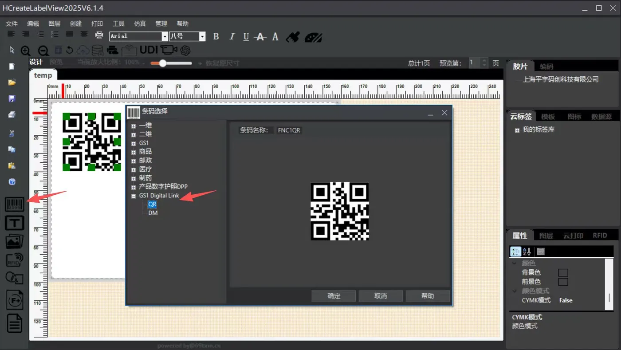Open the F+ file tool
621x350 pixels.
(14, 300)
